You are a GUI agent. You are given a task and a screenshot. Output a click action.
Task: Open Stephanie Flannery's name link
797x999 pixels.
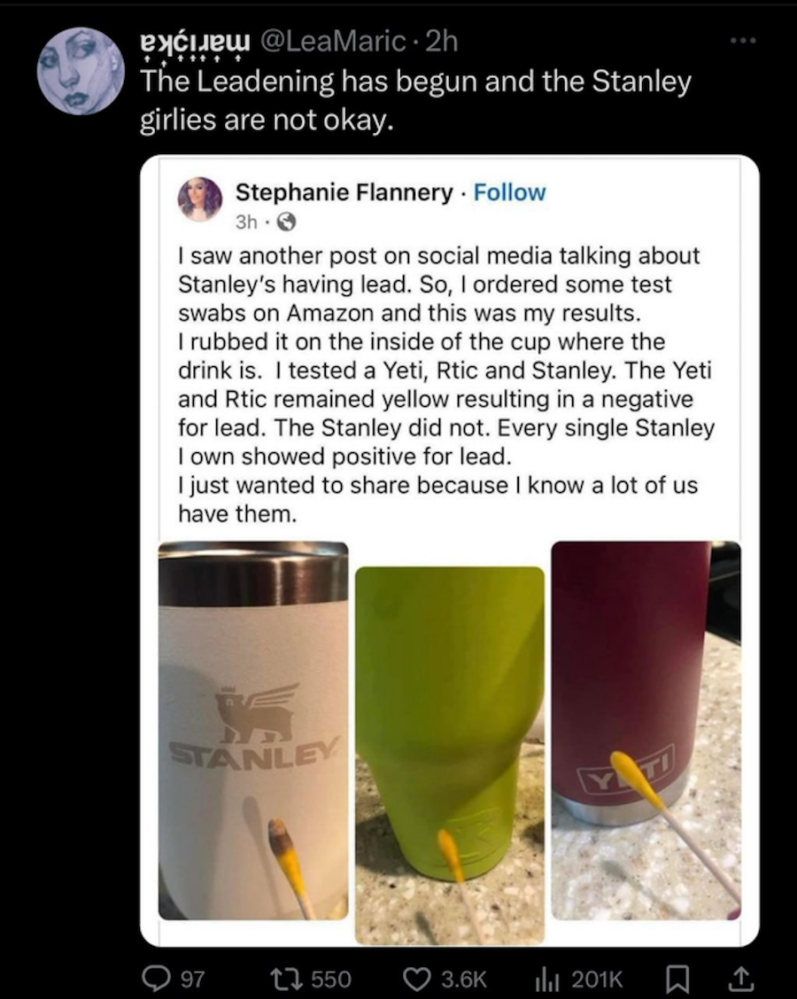click(344, 192)
